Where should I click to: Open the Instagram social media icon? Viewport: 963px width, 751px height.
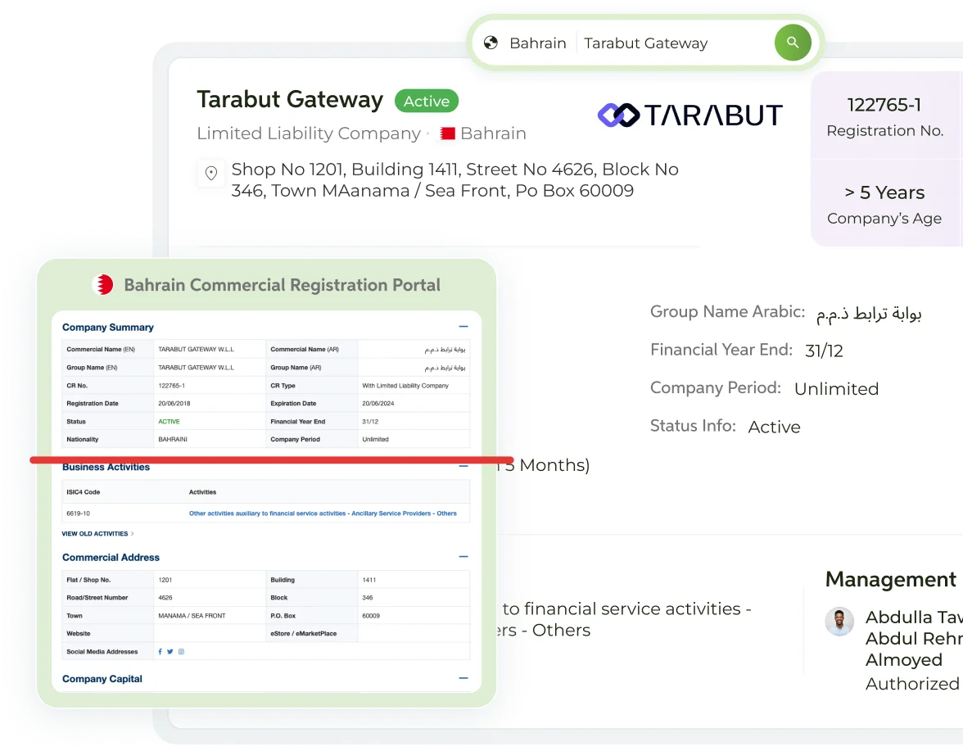point(181,652)
